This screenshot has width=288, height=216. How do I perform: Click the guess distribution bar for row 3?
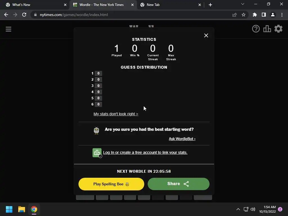[x=98, y=86]
